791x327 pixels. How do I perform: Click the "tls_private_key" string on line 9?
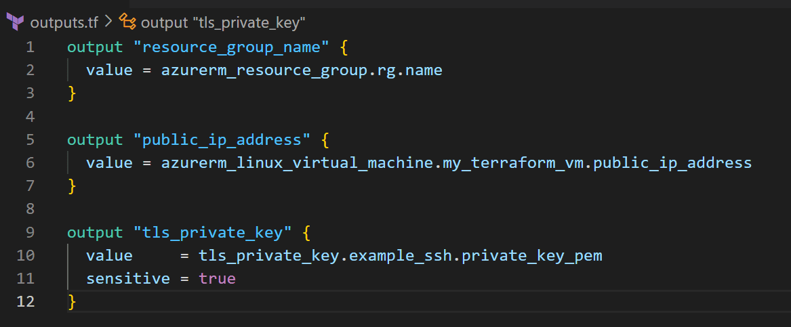[x=213, y=232]
